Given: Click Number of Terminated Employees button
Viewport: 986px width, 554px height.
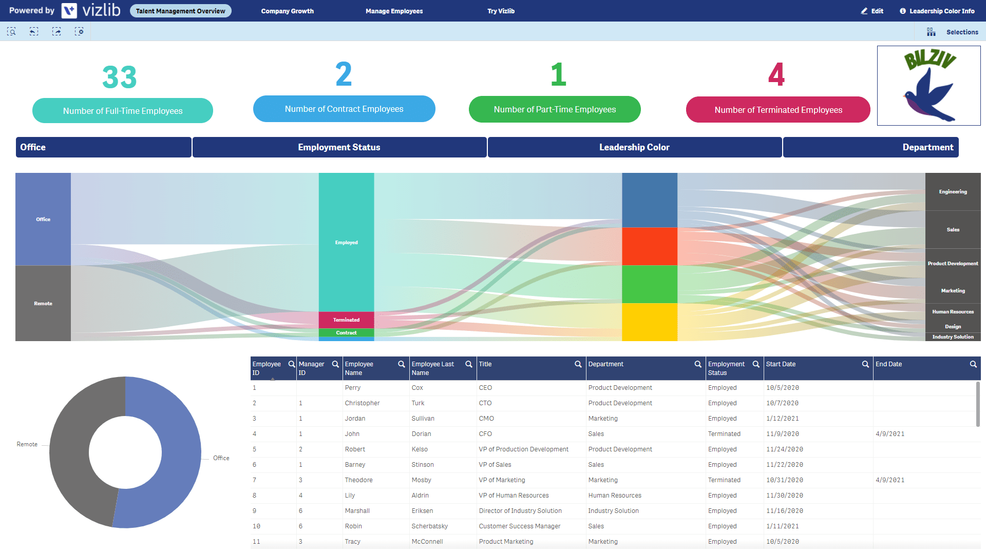Looking at the screenshot, I should [x=778, y=110].
